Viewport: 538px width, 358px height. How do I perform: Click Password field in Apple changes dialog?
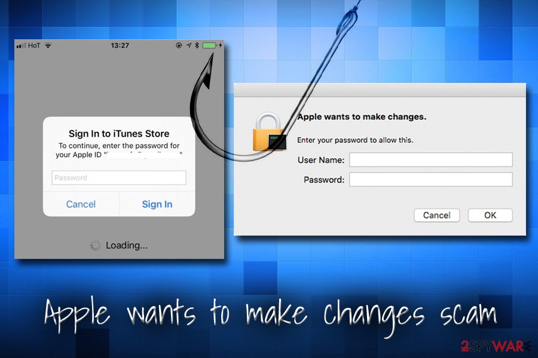431,180
